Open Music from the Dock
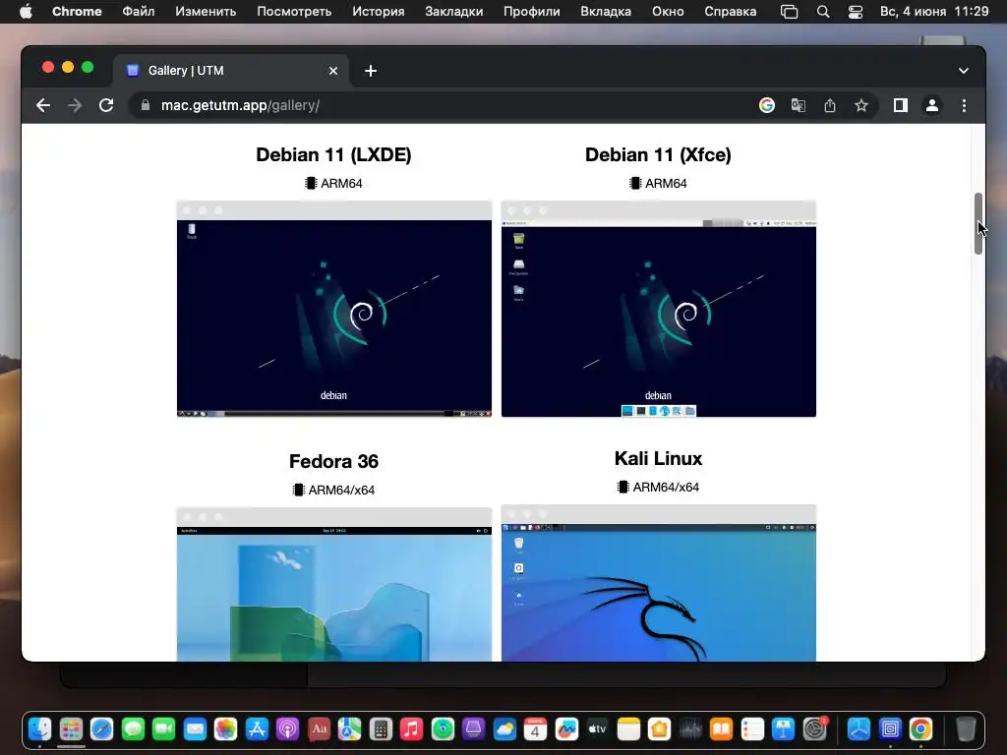Image resolution: width=1007 pixels, height=755 pixels. (x=412, y=728)
